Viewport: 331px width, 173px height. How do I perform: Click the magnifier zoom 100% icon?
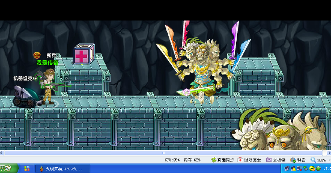click(313, 160)
